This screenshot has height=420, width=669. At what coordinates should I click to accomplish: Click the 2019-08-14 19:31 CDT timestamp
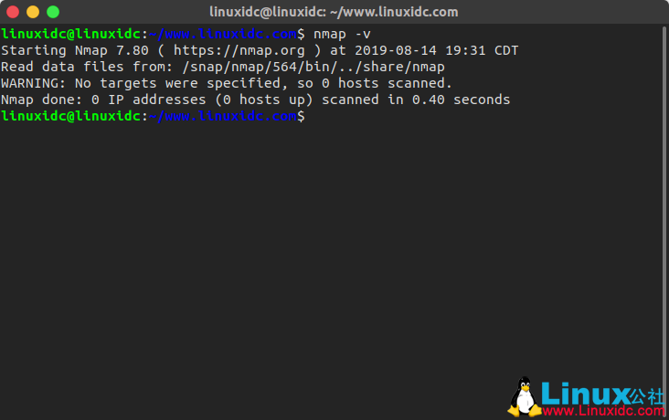437,50
